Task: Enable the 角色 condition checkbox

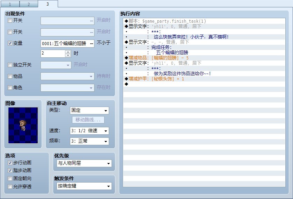Action: click(x=10, y=87)
